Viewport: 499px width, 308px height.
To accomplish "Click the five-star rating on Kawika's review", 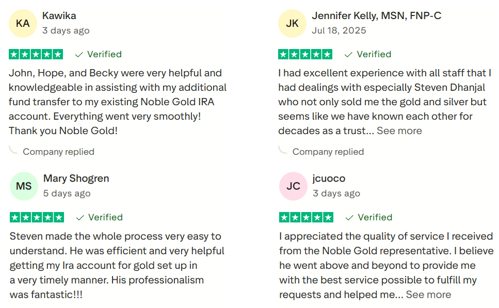I will tap(36, 54).
